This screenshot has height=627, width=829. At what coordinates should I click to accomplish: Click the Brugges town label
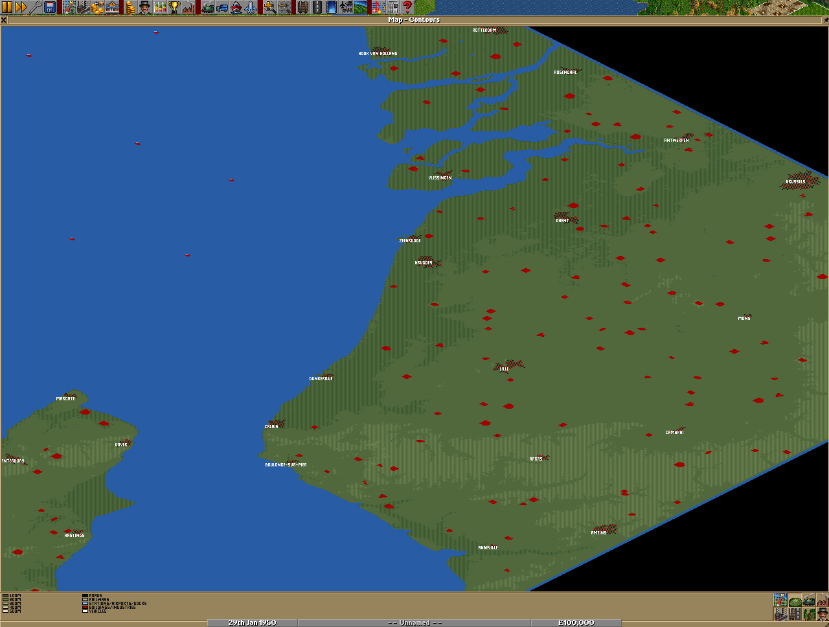point(424,263)
